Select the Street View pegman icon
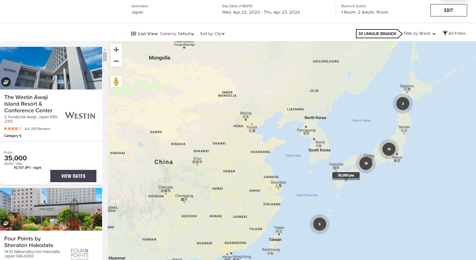The width and height of the screenshot is (476, 260). click(x=116, y=82)
